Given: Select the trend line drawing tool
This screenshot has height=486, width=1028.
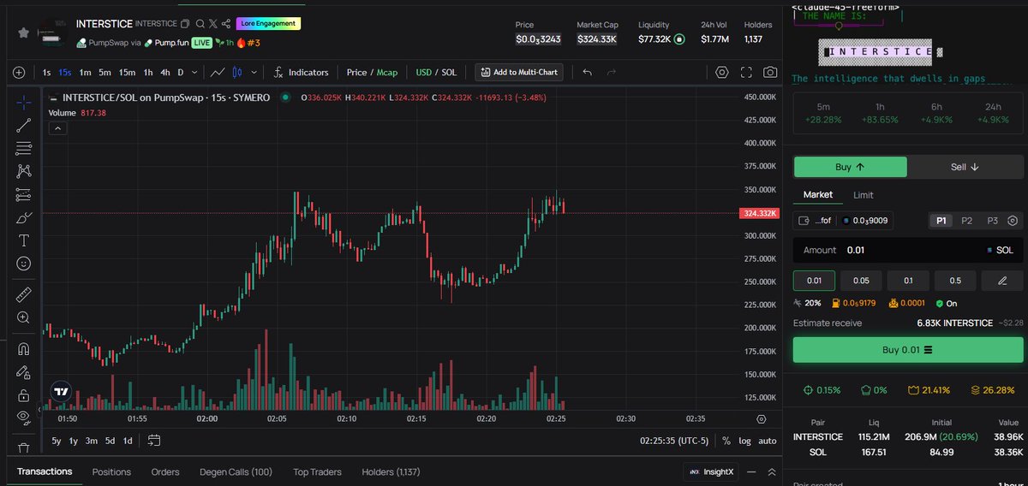Looking at the screenshot, I should click(23, 125).
